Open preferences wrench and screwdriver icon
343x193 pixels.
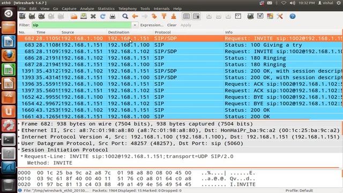pyautogui.click(x=280, y=16)
